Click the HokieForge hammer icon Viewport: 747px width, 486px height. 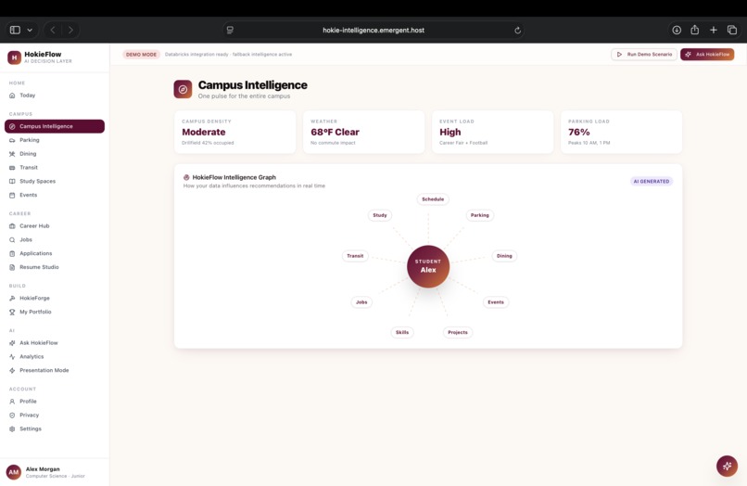pyautogui.click(x=12, y=298)
